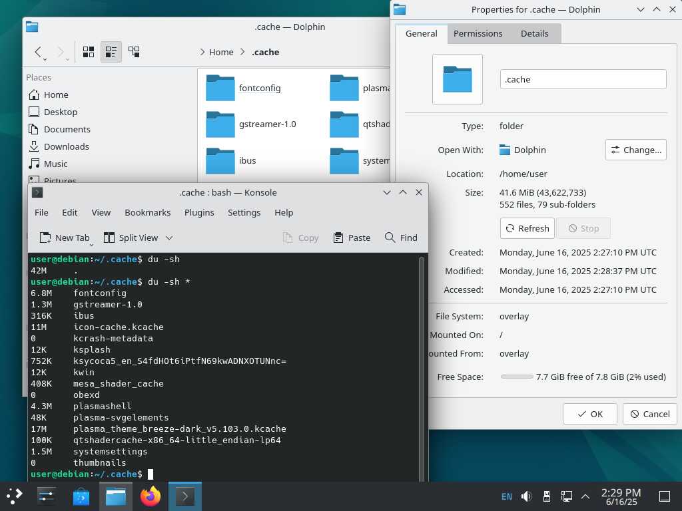Click Konsole taskbar icon

[185, 496]
